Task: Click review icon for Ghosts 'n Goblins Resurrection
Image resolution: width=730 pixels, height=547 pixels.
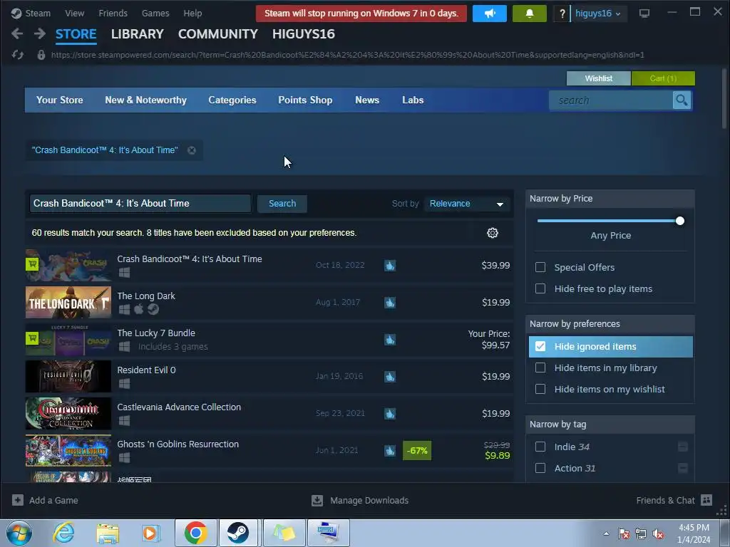Action: click(390, 450)
